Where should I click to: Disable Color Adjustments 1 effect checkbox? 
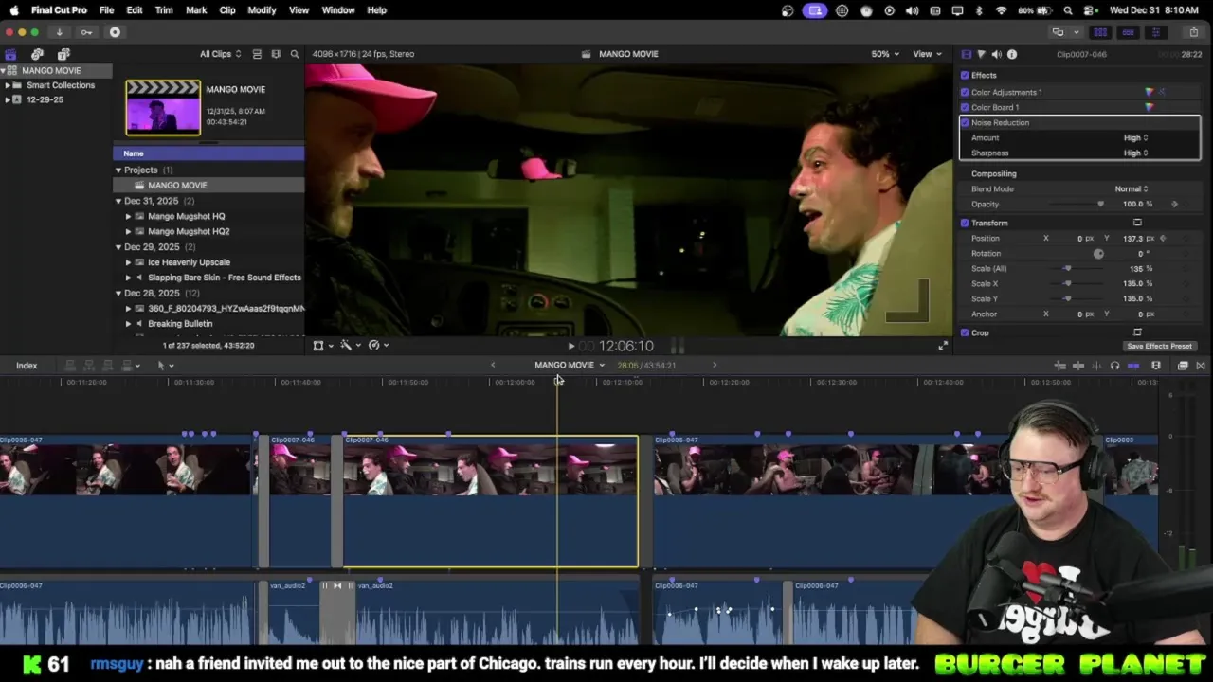coord(965,92)
